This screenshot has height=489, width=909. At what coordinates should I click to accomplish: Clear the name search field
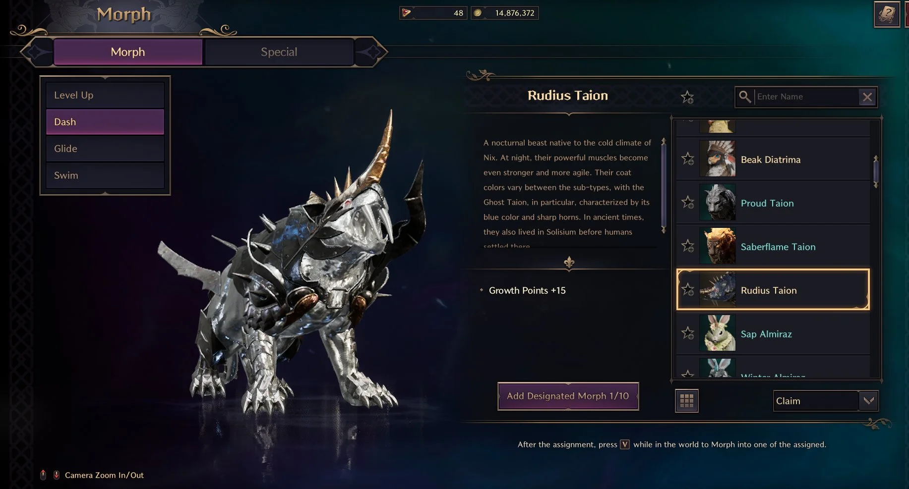[x=867, y=97]
